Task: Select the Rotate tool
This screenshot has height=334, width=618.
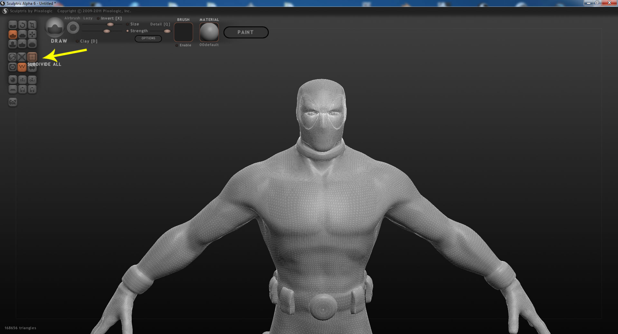Action: (x=22, y=25)
